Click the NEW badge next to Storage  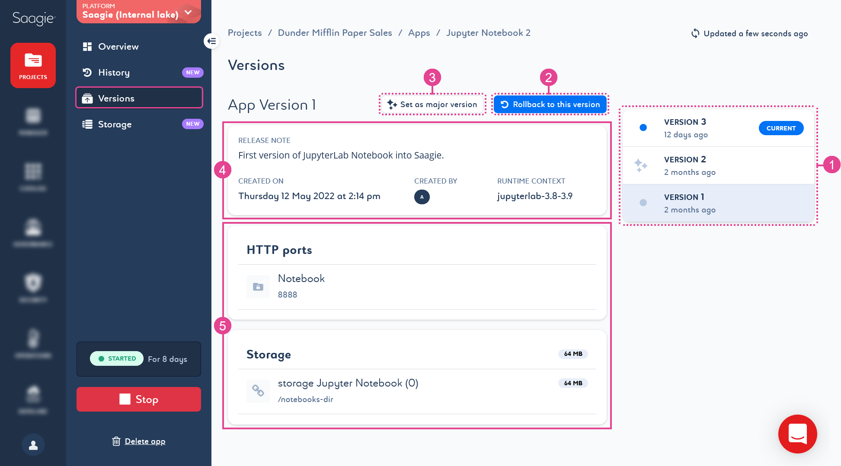pos(193,124)
